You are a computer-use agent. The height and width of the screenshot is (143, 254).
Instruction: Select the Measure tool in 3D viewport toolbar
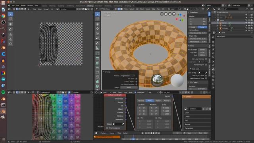coord(97,48)
